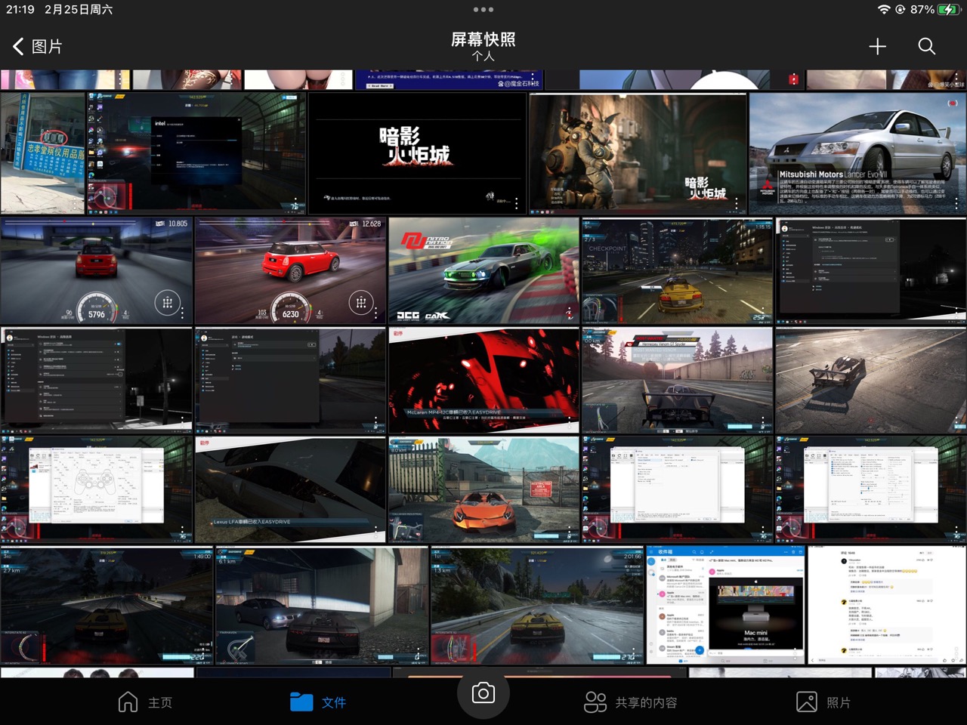Tap the multitasking dots at the top
967x725 pixels.
pyautogui.click(x=483, y=10)
